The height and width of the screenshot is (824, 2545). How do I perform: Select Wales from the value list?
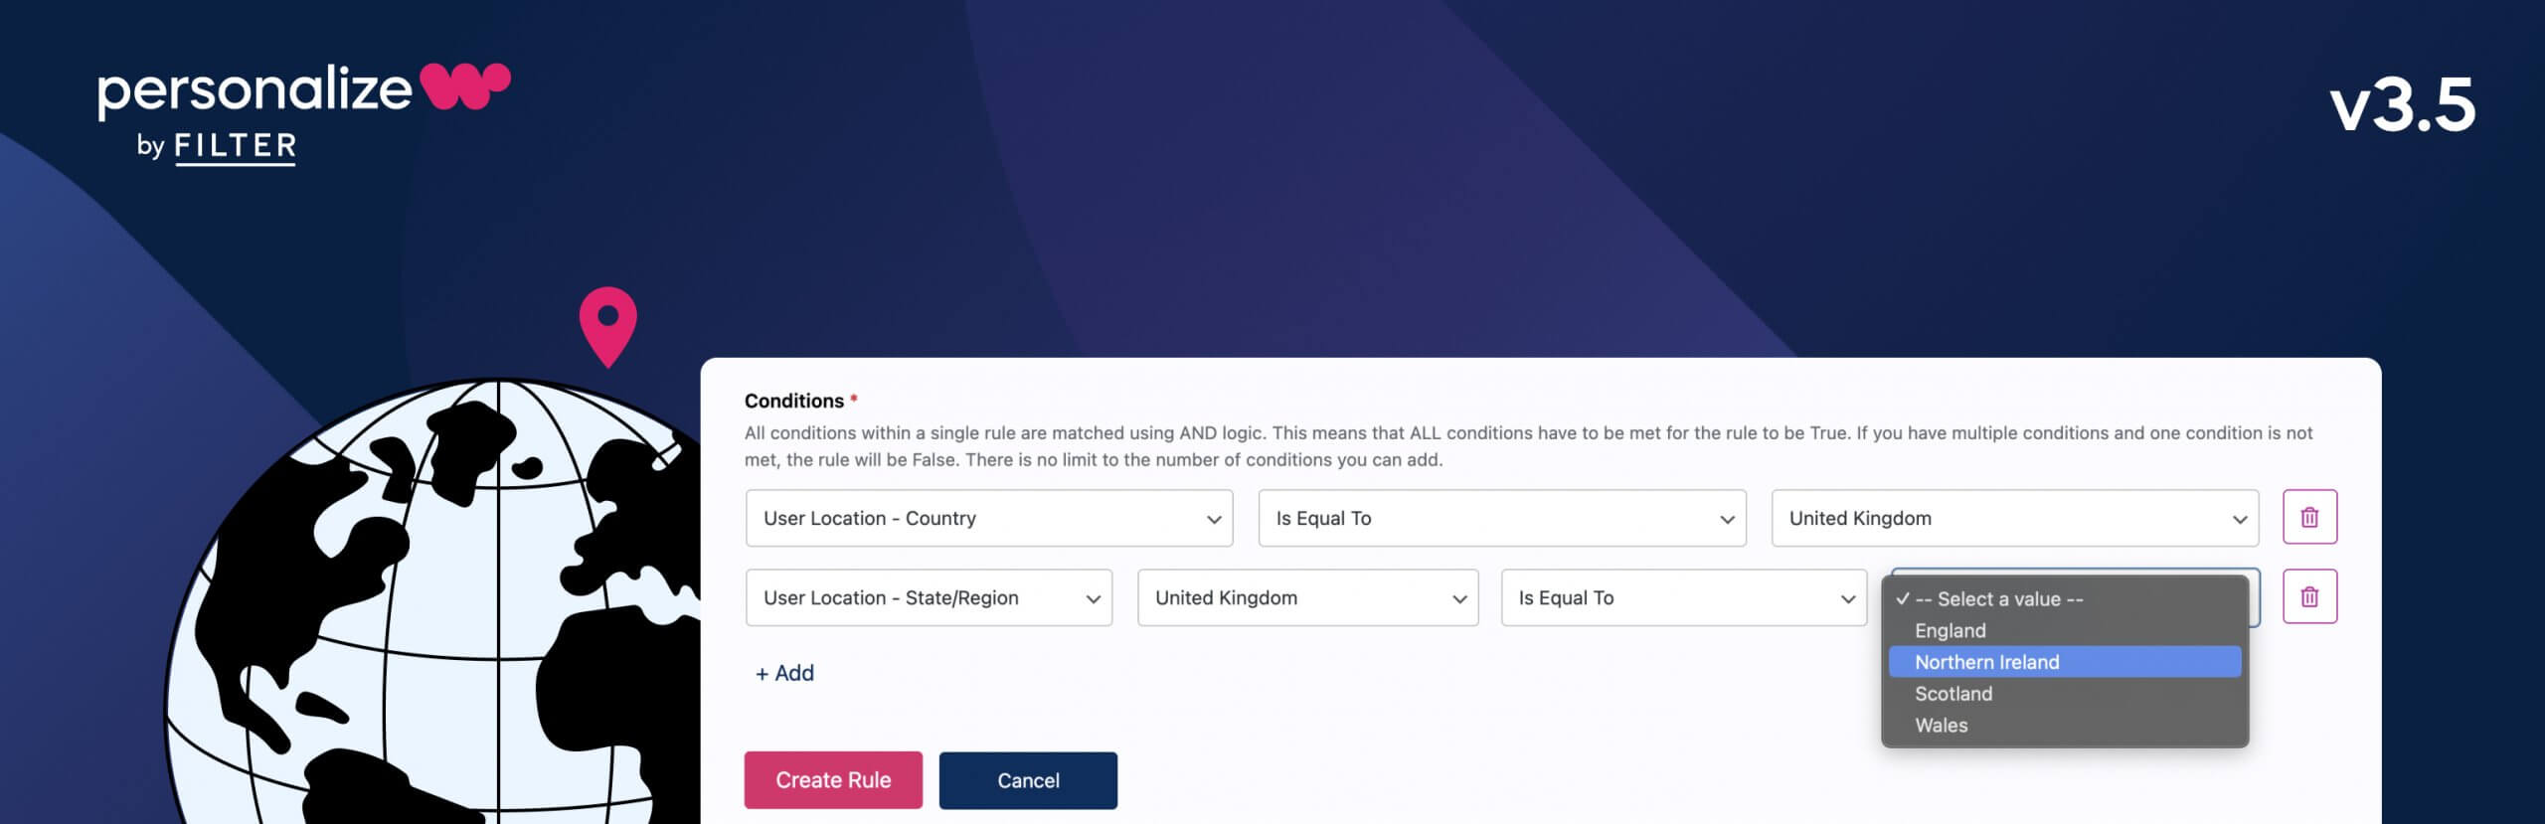1942,725
